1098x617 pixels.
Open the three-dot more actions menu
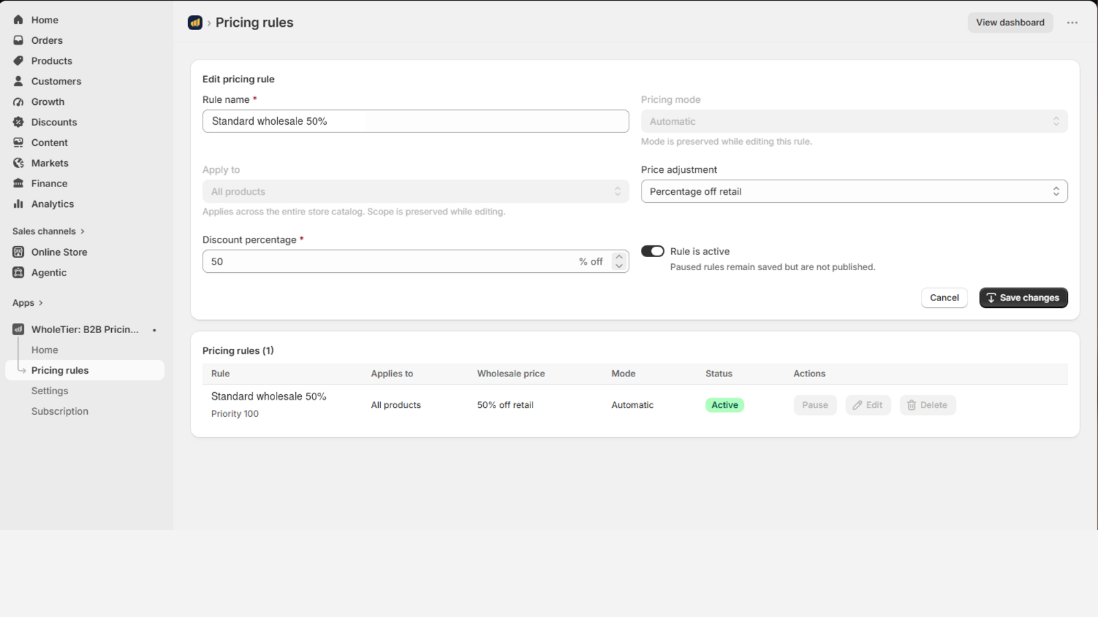pos(1072,23)
